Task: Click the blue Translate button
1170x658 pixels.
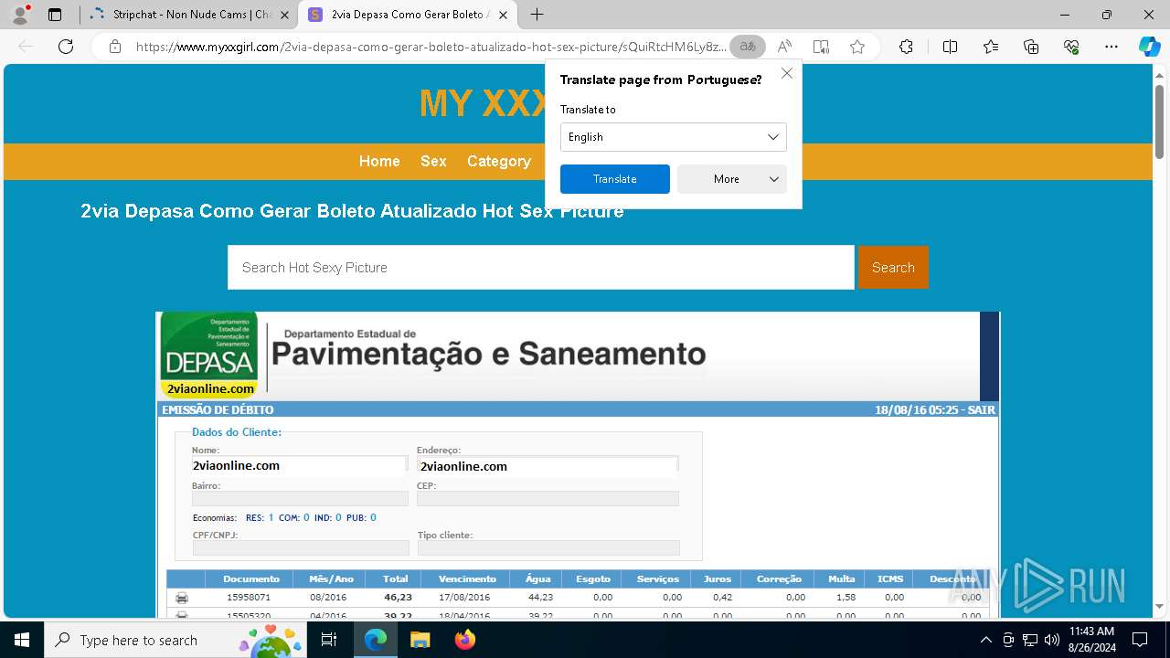Action: pyautogui.click(x=615, y=179)
